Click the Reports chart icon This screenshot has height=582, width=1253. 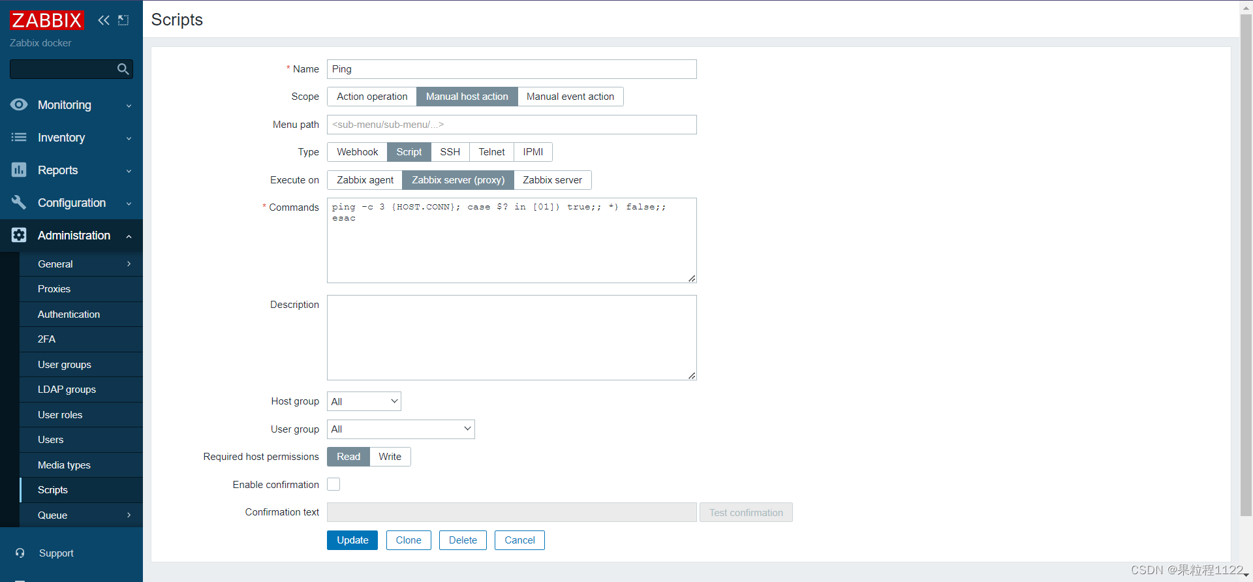click(19, 170)
